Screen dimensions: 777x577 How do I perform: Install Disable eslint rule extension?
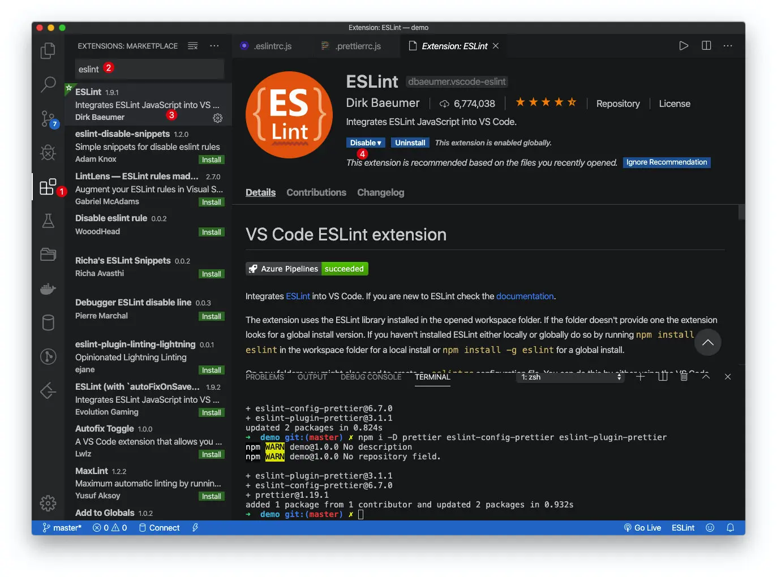click(x=212, y=232)
